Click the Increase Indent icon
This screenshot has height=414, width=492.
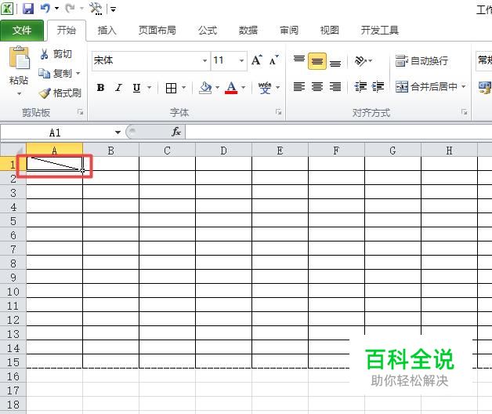(378, 86)
